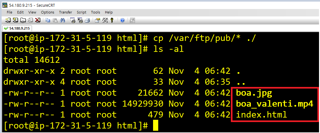Image resolution: width=320 pixels, height=133 pixels.
Task: Click the yellow terminal cursor block
Action: (156, 126)
